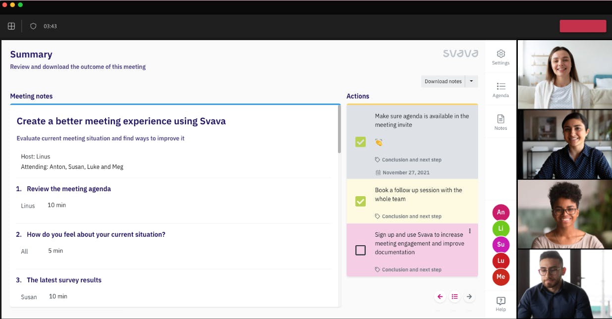Click the 'Meeting notes' heading
Image resolution: width=612 pixels, height=319 pixels.
pyautogui.click(x=31, y=96)
